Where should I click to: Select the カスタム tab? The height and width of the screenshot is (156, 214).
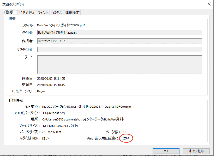[x=56, y=13]
